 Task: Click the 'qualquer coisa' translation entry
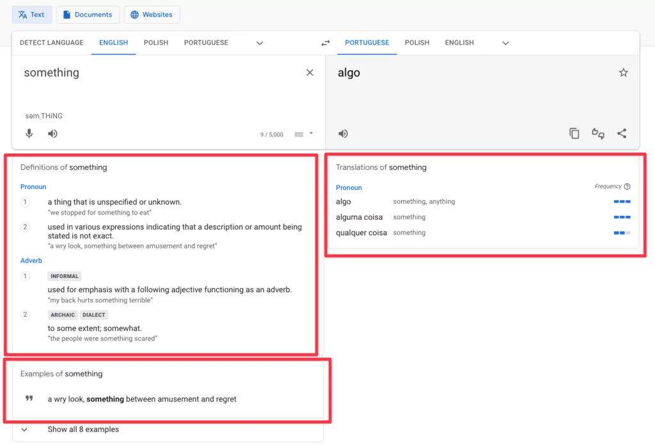click(x=361, y=233)
